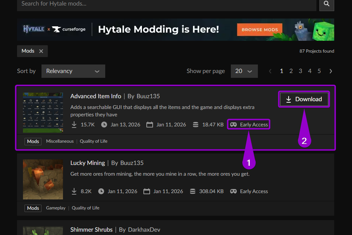Click the calendar icon beside Jan 11, 2026
Screen dimensions: 352x235
[149, 125]
